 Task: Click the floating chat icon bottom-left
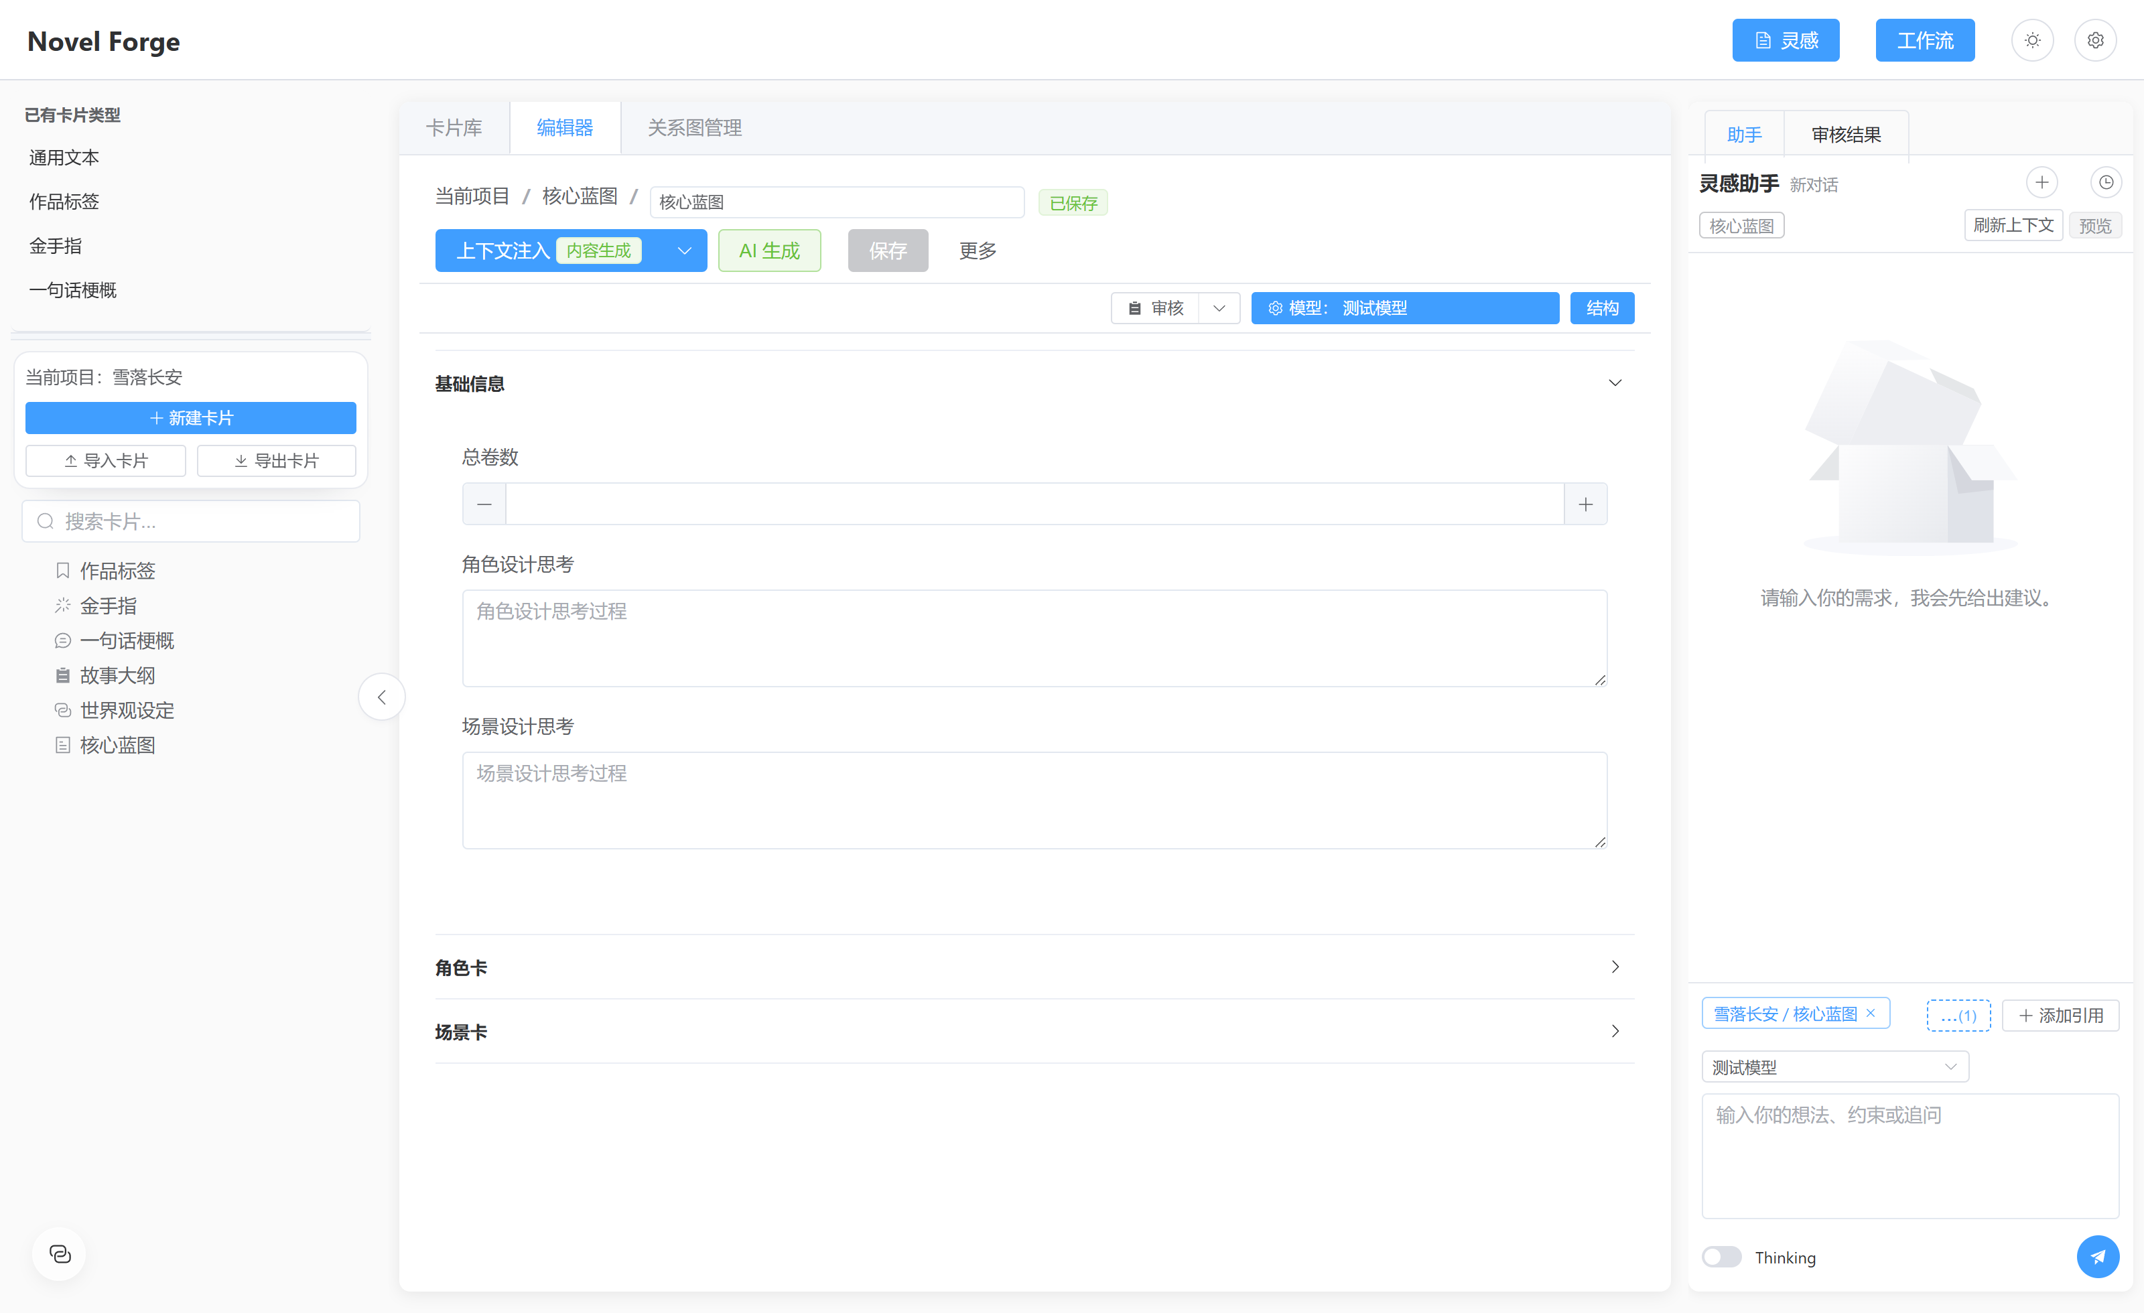(59, 1254)
